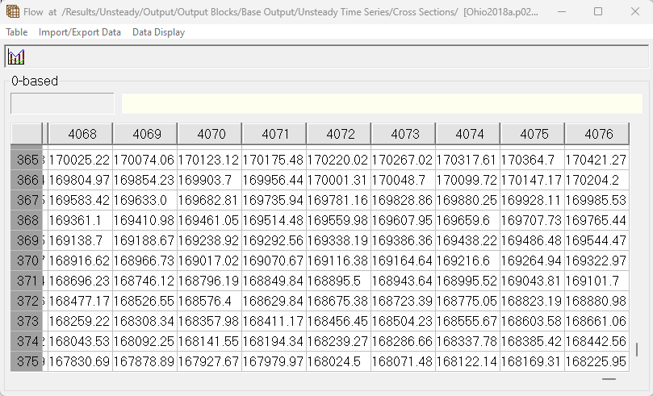Image resolution: width=653 pixels, height=396 pixels.
Task: Click cell value 168239.27
Action: [x=337, y=341]
